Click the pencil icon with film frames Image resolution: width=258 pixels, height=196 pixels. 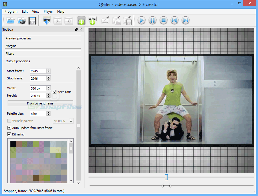(116, 21)
